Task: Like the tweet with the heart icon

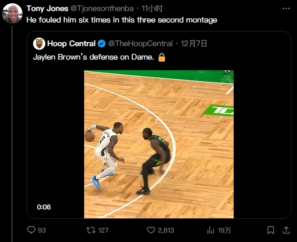Action: [151, 230]
